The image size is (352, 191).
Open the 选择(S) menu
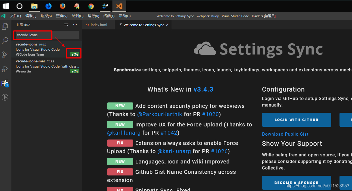coord(46,16)
